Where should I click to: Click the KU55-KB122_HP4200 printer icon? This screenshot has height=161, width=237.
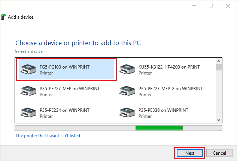(x=127, y=69)
